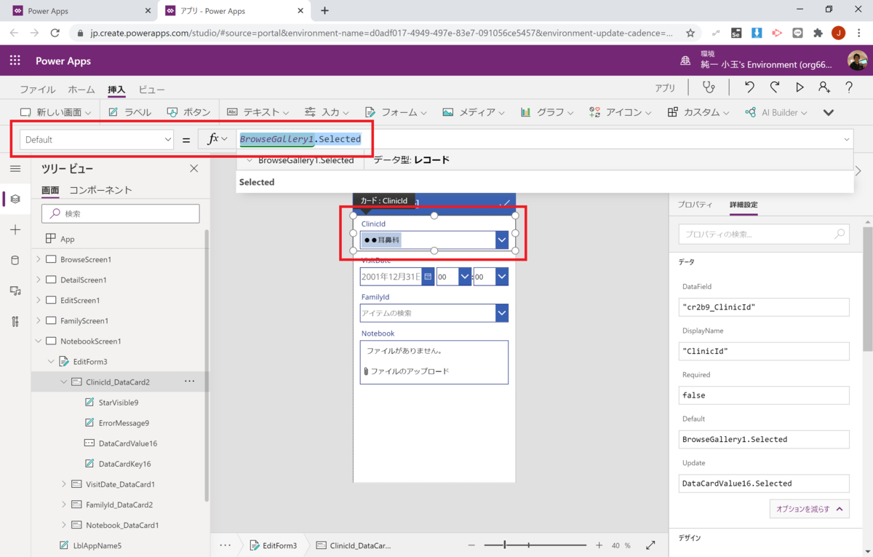The width and height of the screenshot is (873, 557).
Task: Adjust the canvas zoom slider
Action: tap(535, 545)
